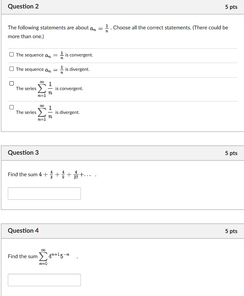Select the 'series is divergent' checkbox

(11, 107)
